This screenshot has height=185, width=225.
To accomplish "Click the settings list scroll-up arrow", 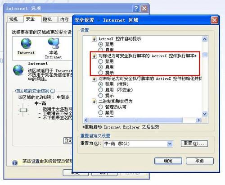I will 205,39.
